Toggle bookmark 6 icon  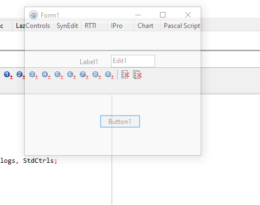tap(71, 75)
